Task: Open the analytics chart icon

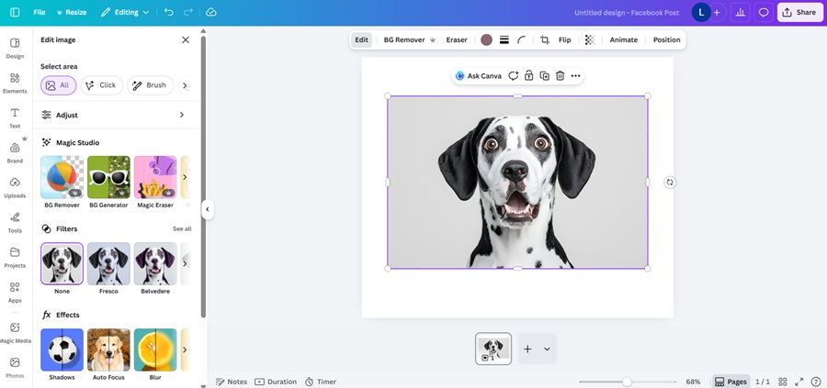Action: (741, 12)
